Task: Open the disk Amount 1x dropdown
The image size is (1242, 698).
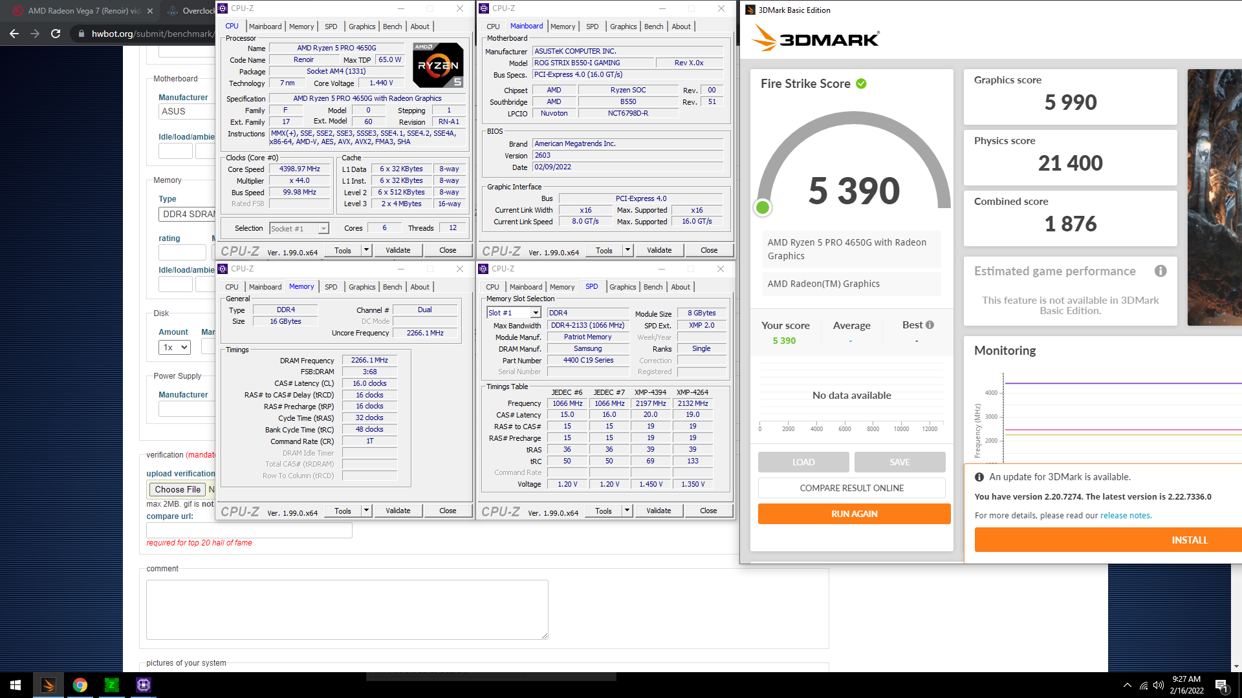Action: [x=175, y=348]
